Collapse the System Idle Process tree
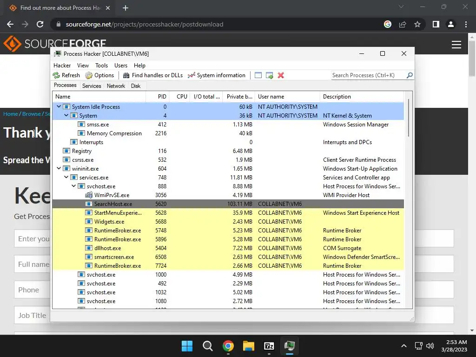The width and height of the screenshot is (476, 357). click(59, 106)
